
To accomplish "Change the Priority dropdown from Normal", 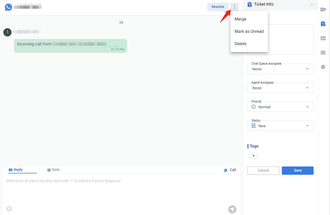I will (x=280, y=107).
